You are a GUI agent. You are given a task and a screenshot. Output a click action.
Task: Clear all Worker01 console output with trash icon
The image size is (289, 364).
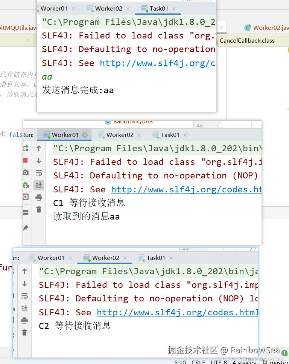(x=39, y=209)
